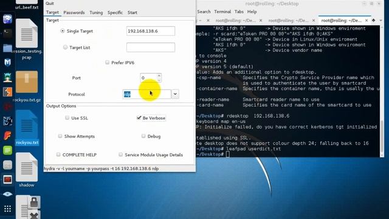Click the grey dock icon below the green notes icon
389x219 pixels.
pos(7,165)
